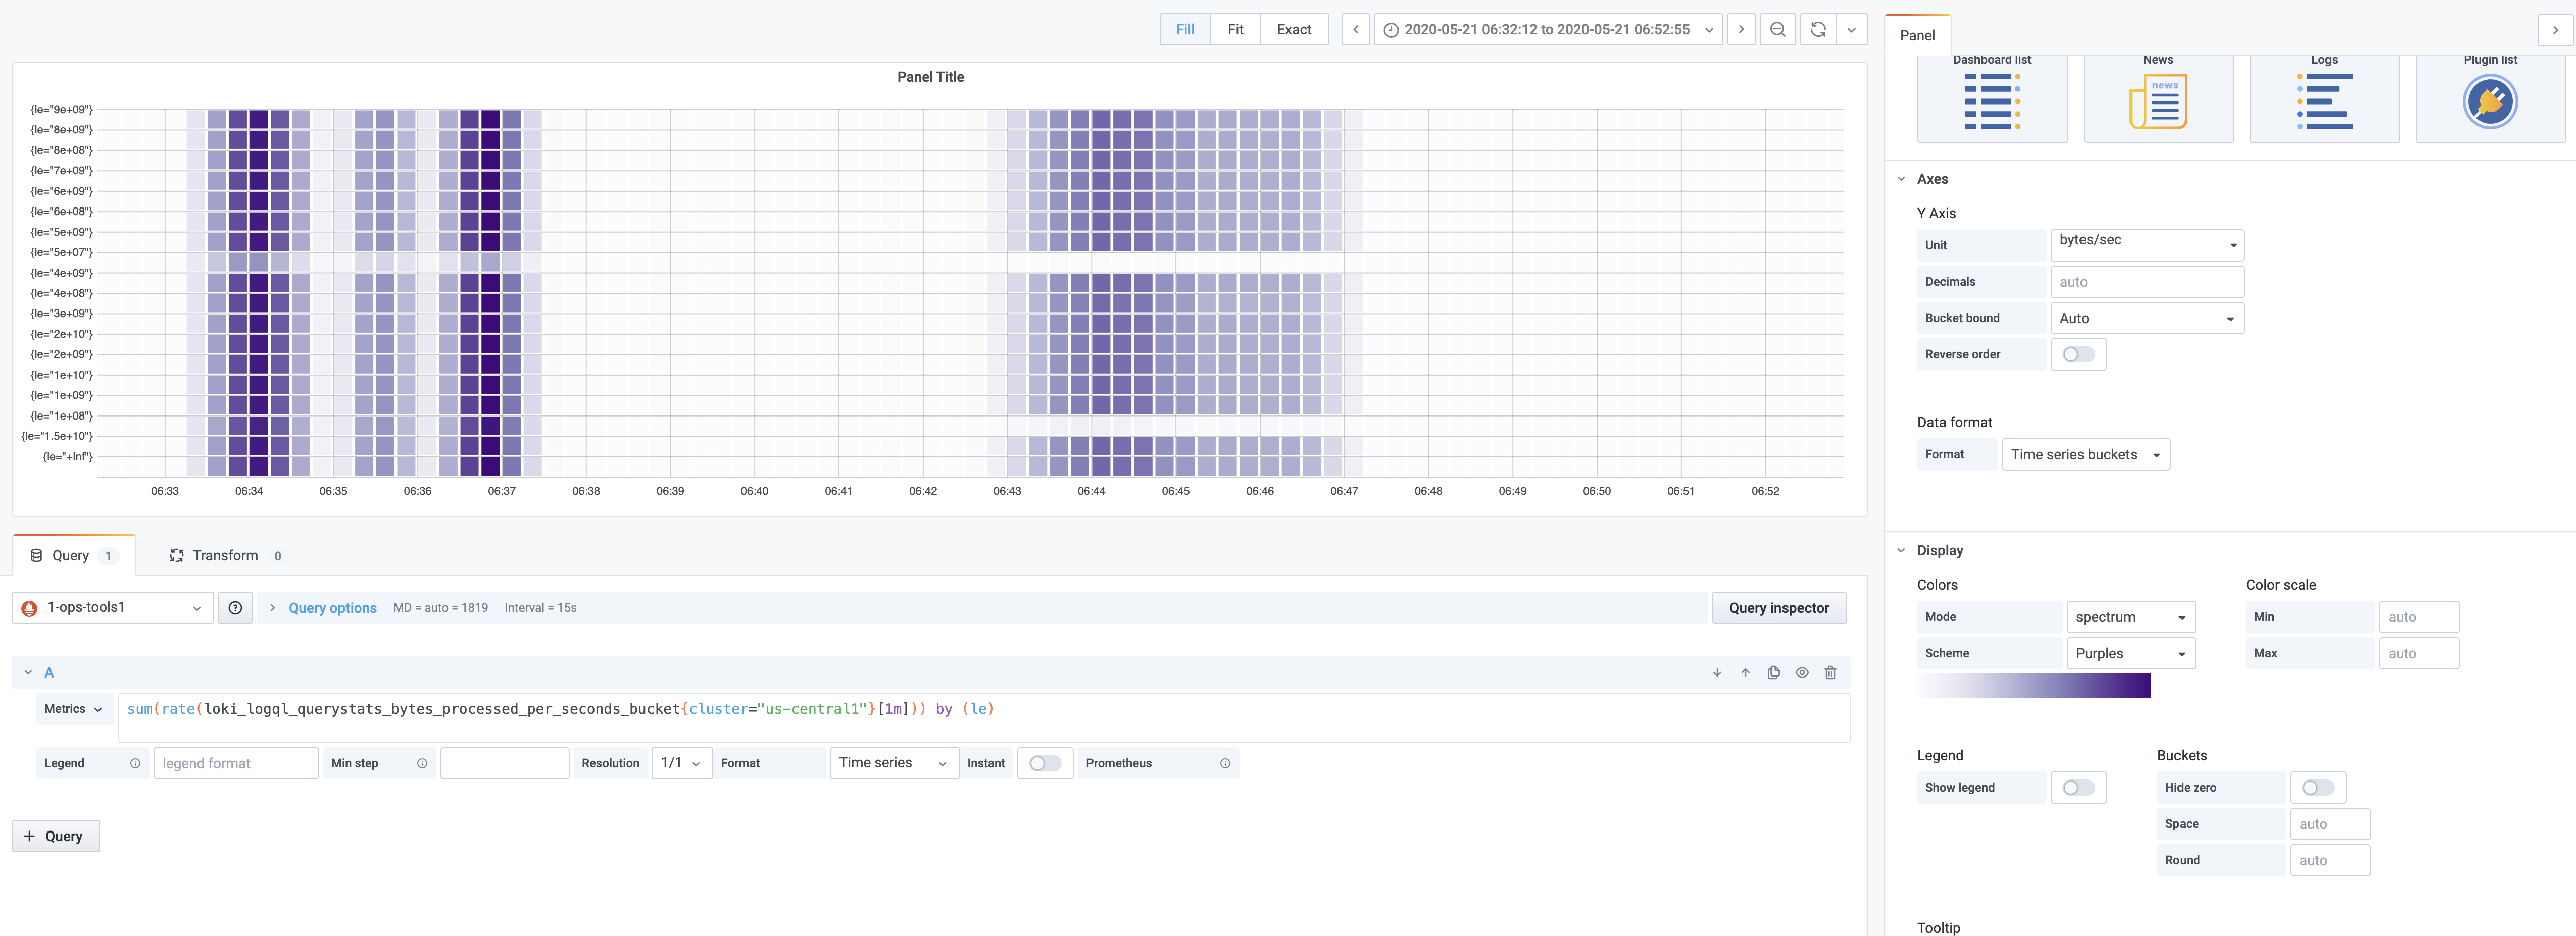The height and width of the screenshot is (936, 2576).
Task: Switch to the Transform tab
Action: [x=225, y=555]
